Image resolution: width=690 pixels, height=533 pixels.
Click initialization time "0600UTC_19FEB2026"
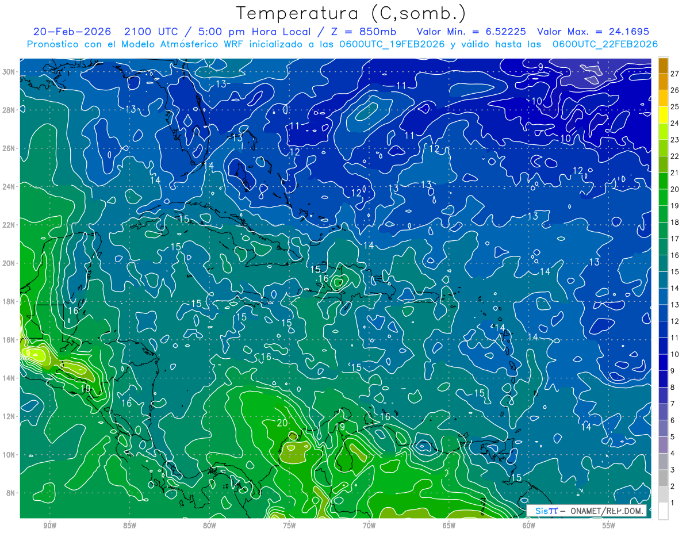click(x=391, y=44)
